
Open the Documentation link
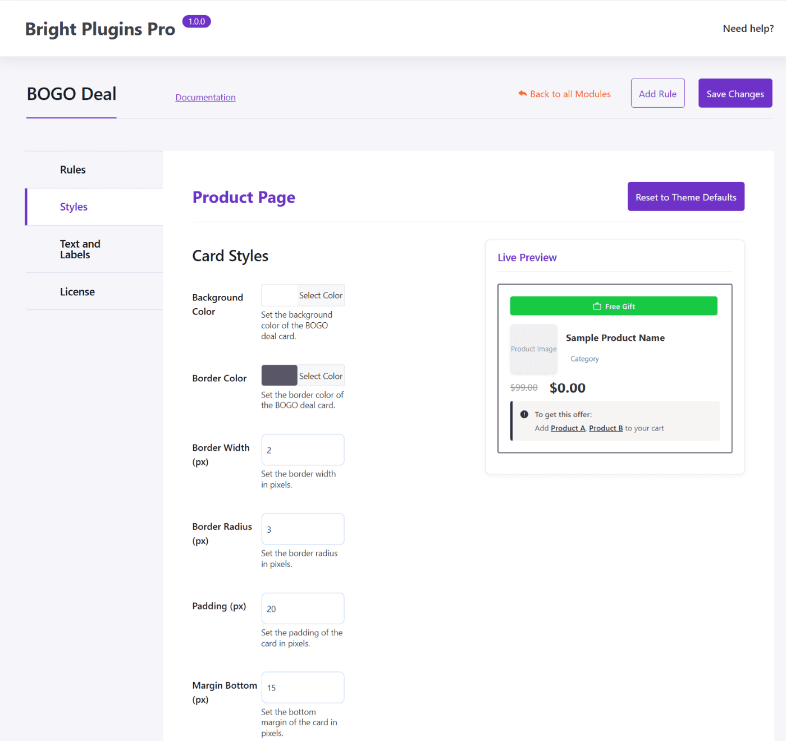[x=205, y=97]
